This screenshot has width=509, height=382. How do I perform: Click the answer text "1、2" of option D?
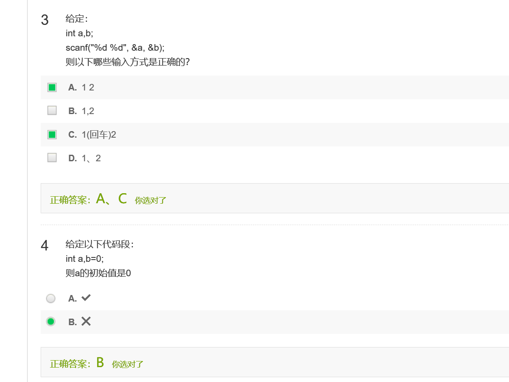click(x=91, y=158)
